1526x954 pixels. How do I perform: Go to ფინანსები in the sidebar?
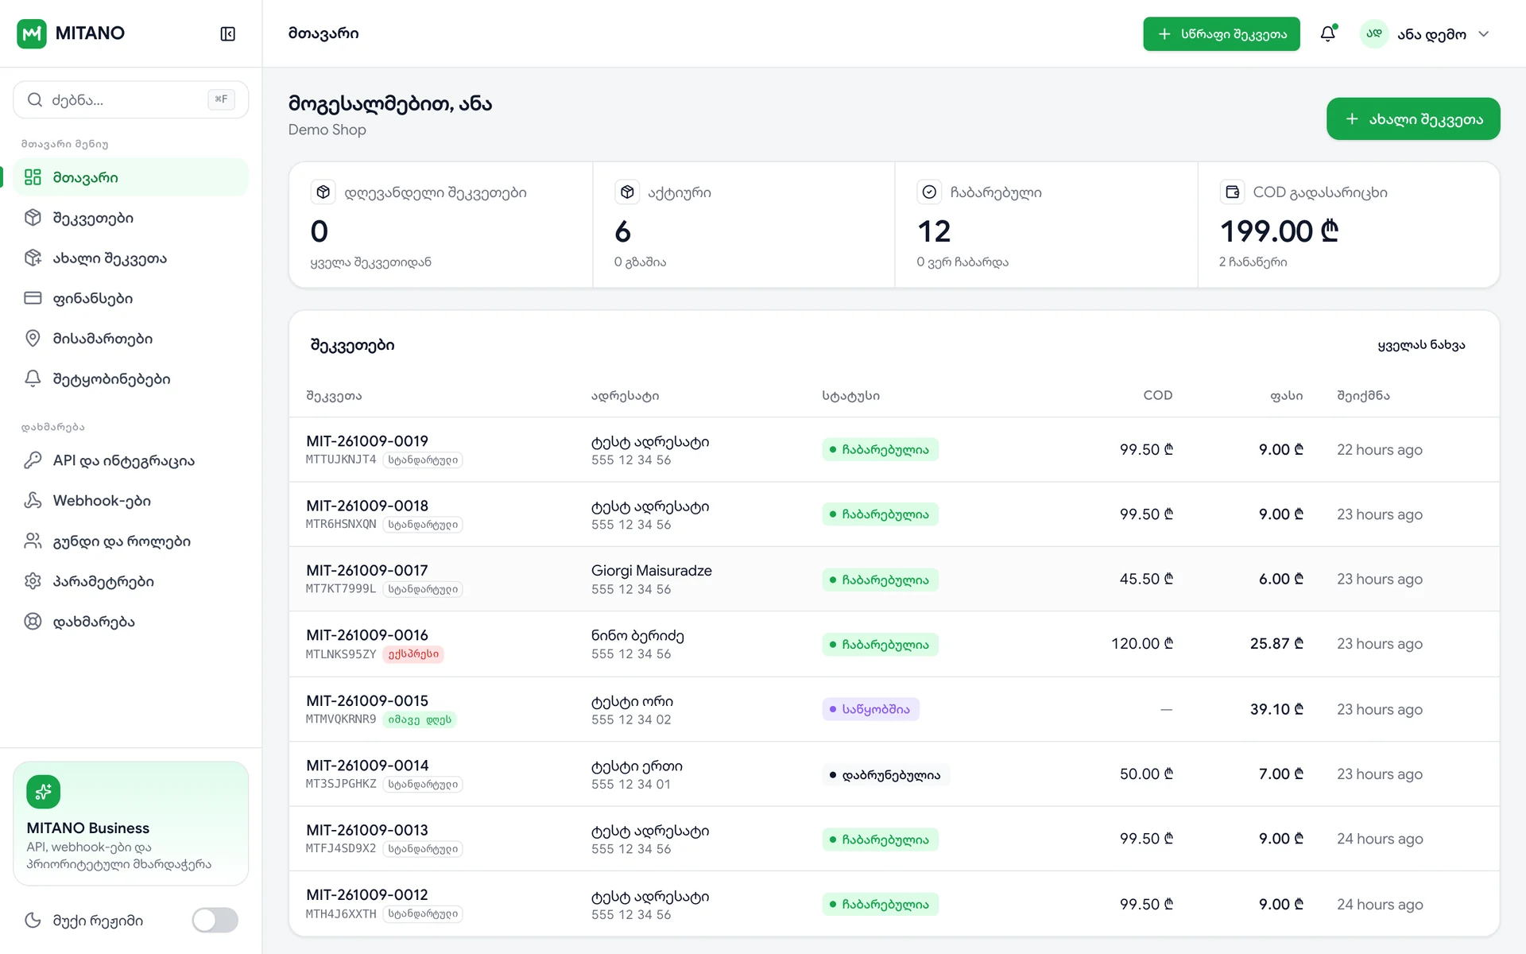tap(131, 298)
